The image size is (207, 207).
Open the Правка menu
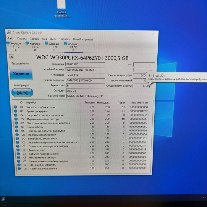(x=22, y=38)
